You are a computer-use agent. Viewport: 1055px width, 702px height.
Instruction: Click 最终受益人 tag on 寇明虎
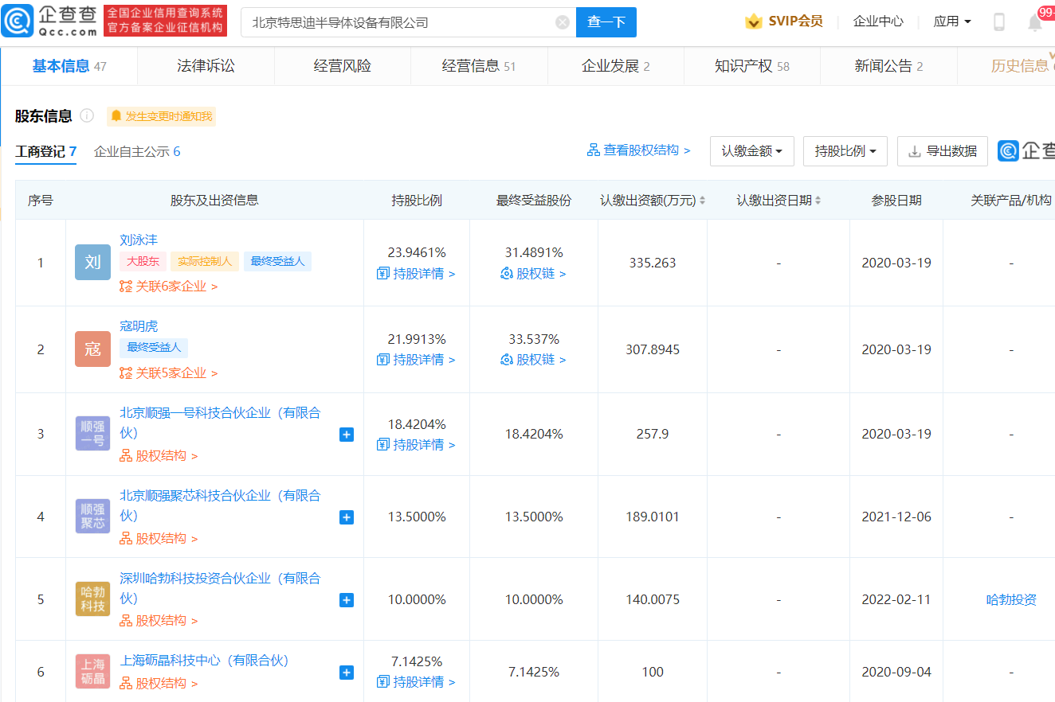(154, 348)
